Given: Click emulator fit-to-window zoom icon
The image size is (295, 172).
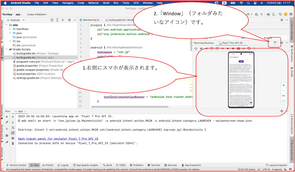Looking at the screenshot, I should point(283,101).
